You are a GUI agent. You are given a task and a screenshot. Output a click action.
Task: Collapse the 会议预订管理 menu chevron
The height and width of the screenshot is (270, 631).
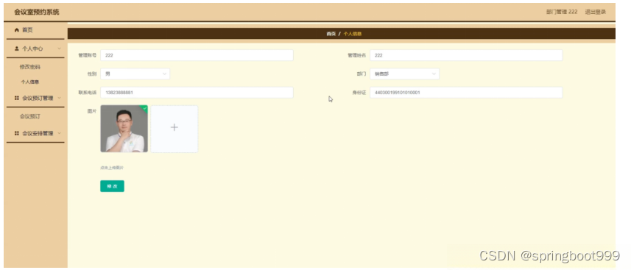click(x=59, y=98)
